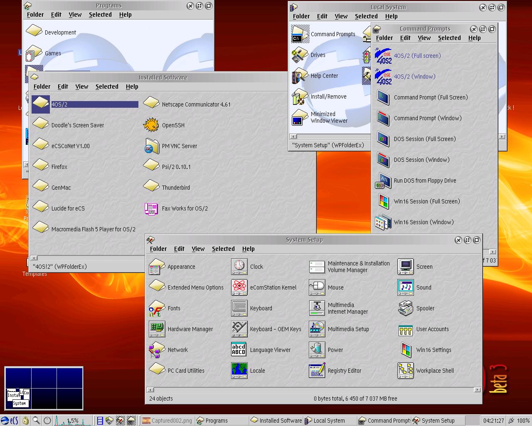Open PM VNC Server icon
532x426 pixels.
(151, 146)
